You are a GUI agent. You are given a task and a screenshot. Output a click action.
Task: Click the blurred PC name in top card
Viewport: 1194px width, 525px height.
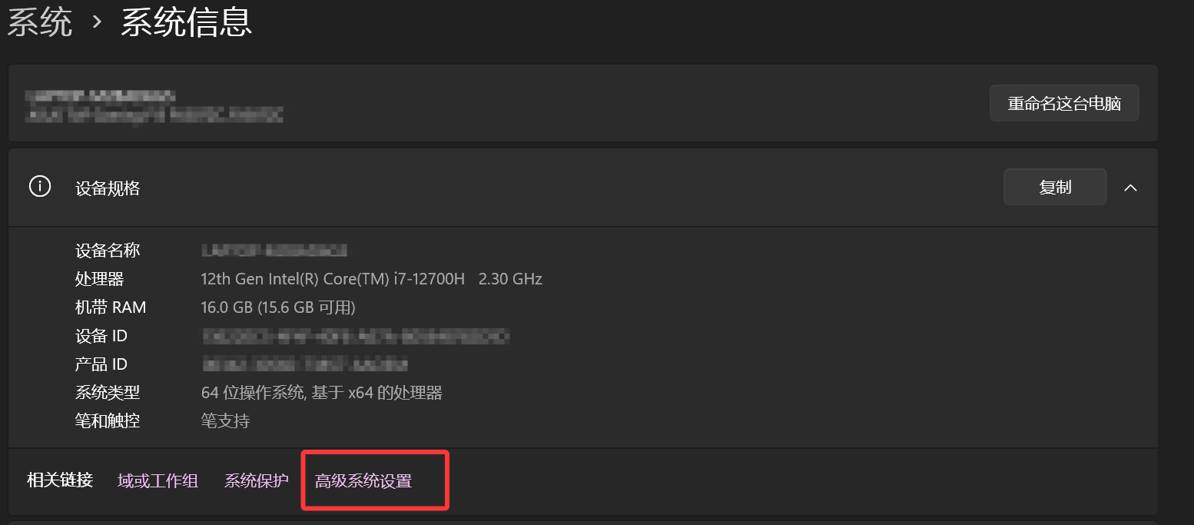[x=101, y=97]
